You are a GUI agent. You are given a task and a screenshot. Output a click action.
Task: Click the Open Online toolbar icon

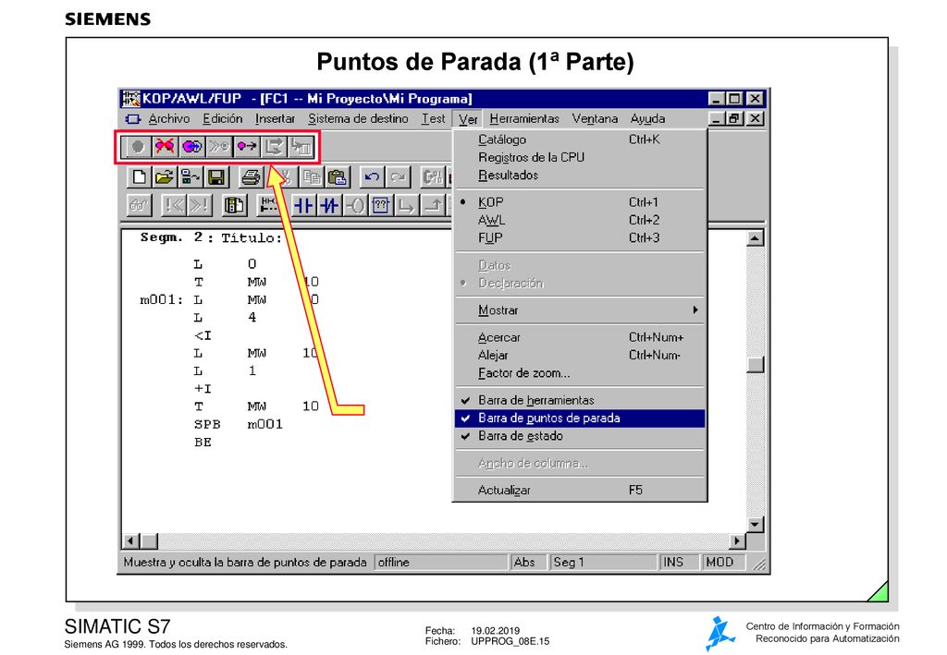(x=191, y=176)
